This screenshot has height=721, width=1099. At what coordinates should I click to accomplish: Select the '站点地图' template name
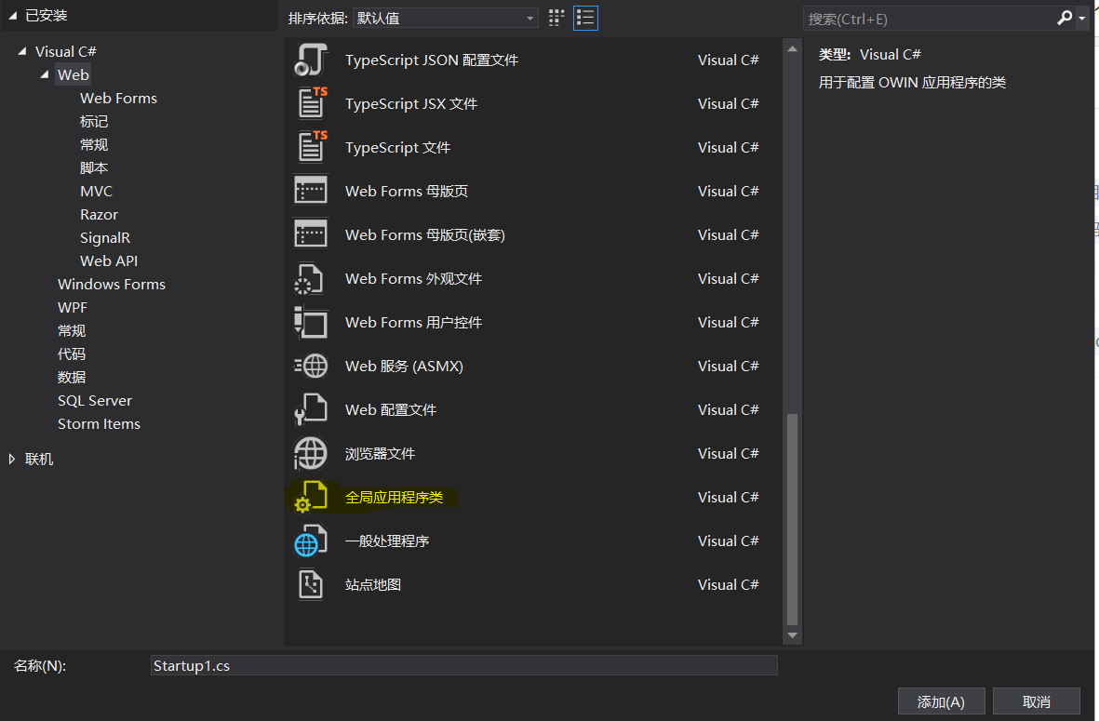[x=373, y=584]
